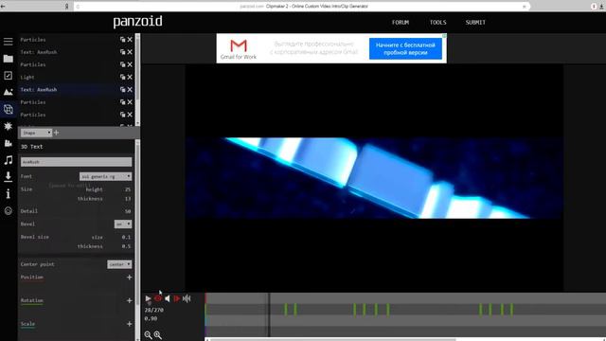Open the effects burst icon panel

(9, 126)
